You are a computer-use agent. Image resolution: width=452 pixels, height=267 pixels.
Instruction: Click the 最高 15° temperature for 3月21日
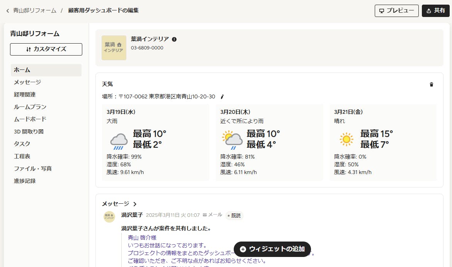[377, 133]
